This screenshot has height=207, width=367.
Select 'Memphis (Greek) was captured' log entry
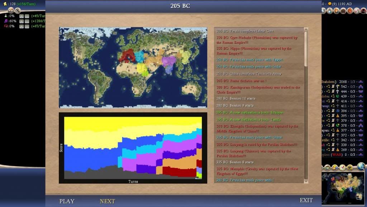tap(259, 171)
